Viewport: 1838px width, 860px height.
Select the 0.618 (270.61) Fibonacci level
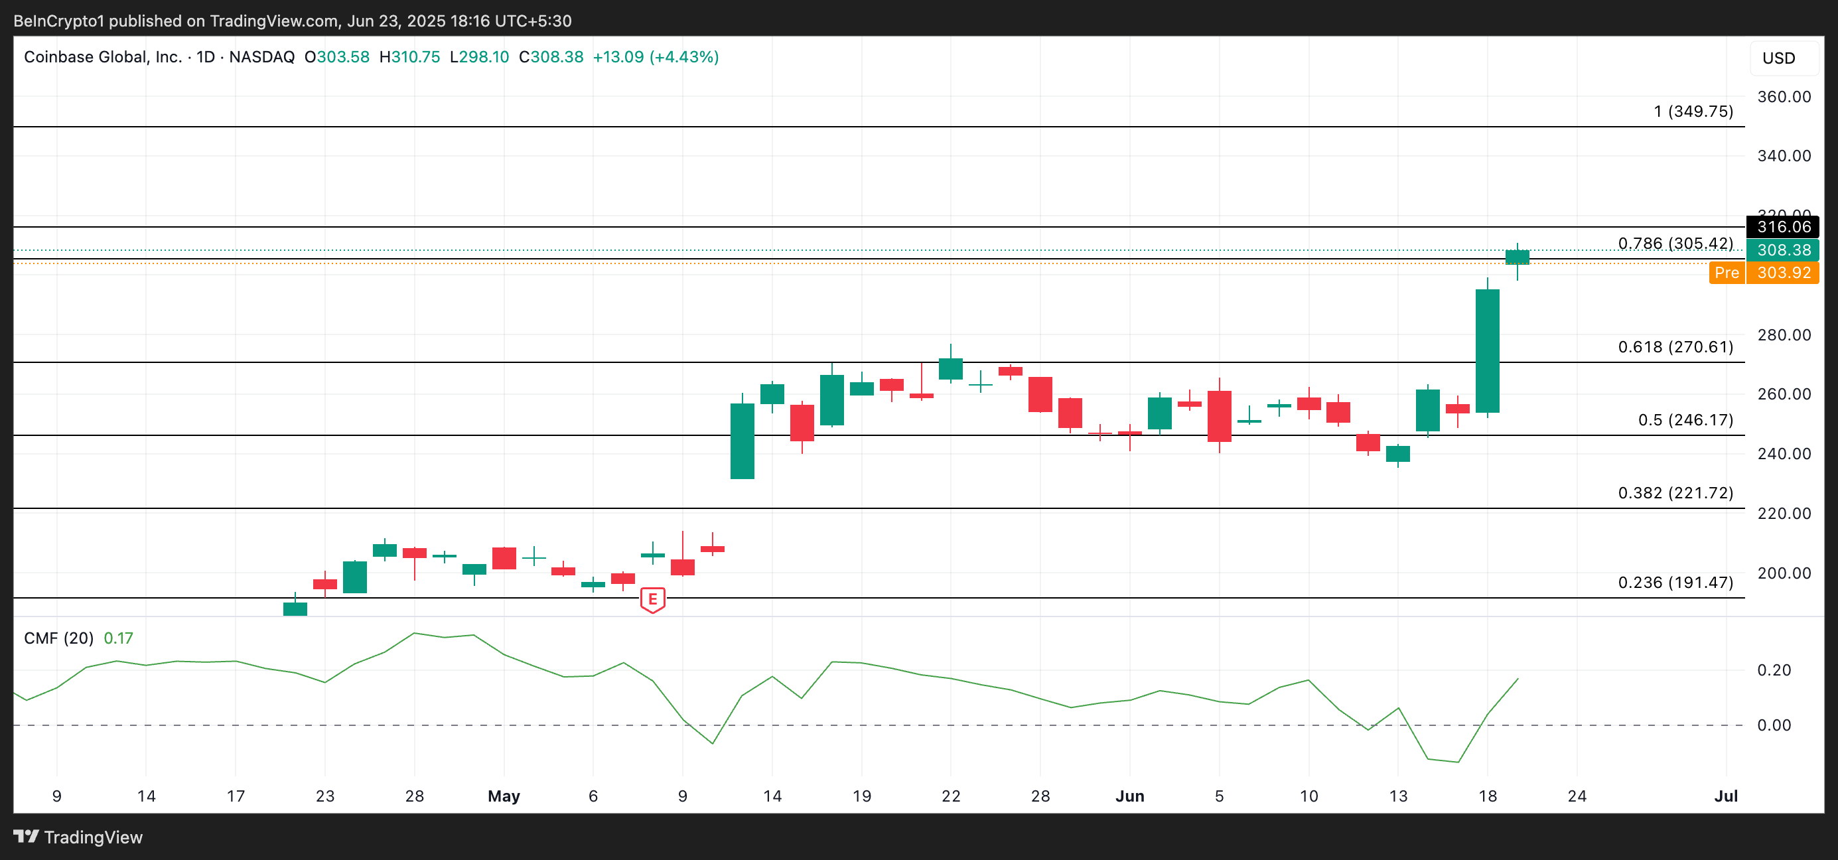click(x=1675, y=347)
